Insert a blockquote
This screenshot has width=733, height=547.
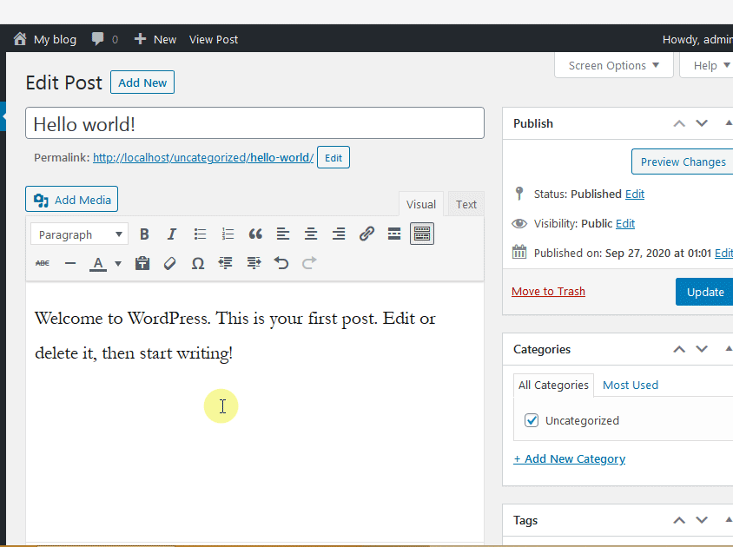coord(255,233)
